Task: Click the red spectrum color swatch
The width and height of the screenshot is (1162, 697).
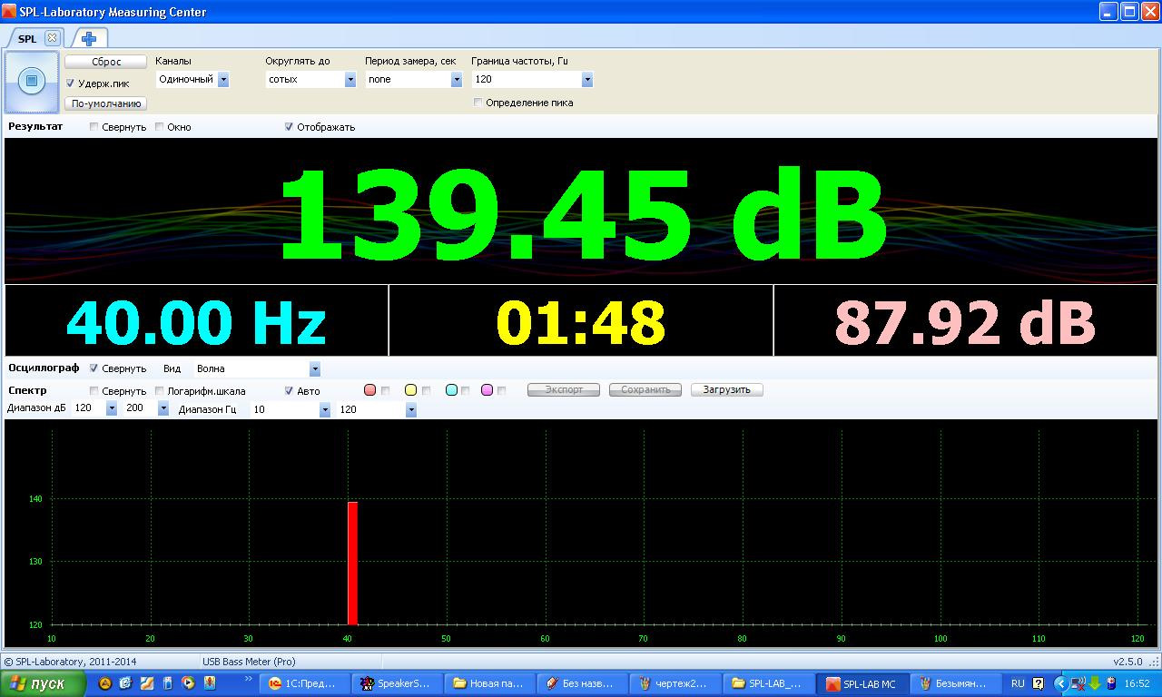Action: pyautogui.click(x=369, y=390)
